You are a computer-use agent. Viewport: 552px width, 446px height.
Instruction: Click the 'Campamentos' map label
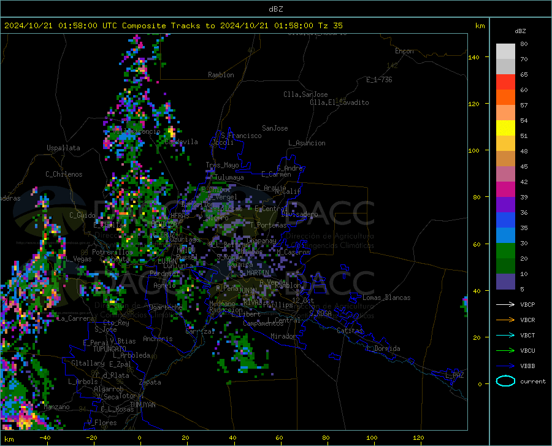(x=263, y=323)
